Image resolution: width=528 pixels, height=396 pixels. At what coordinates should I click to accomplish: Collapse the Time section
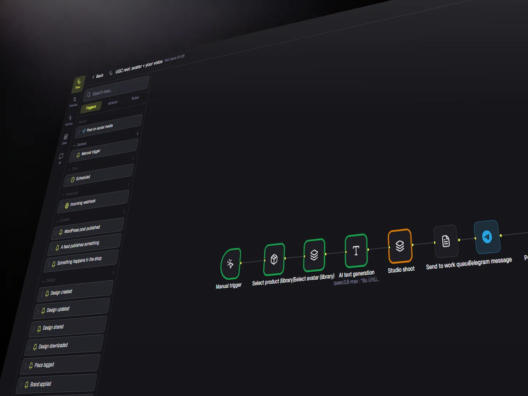pos(73,169)
